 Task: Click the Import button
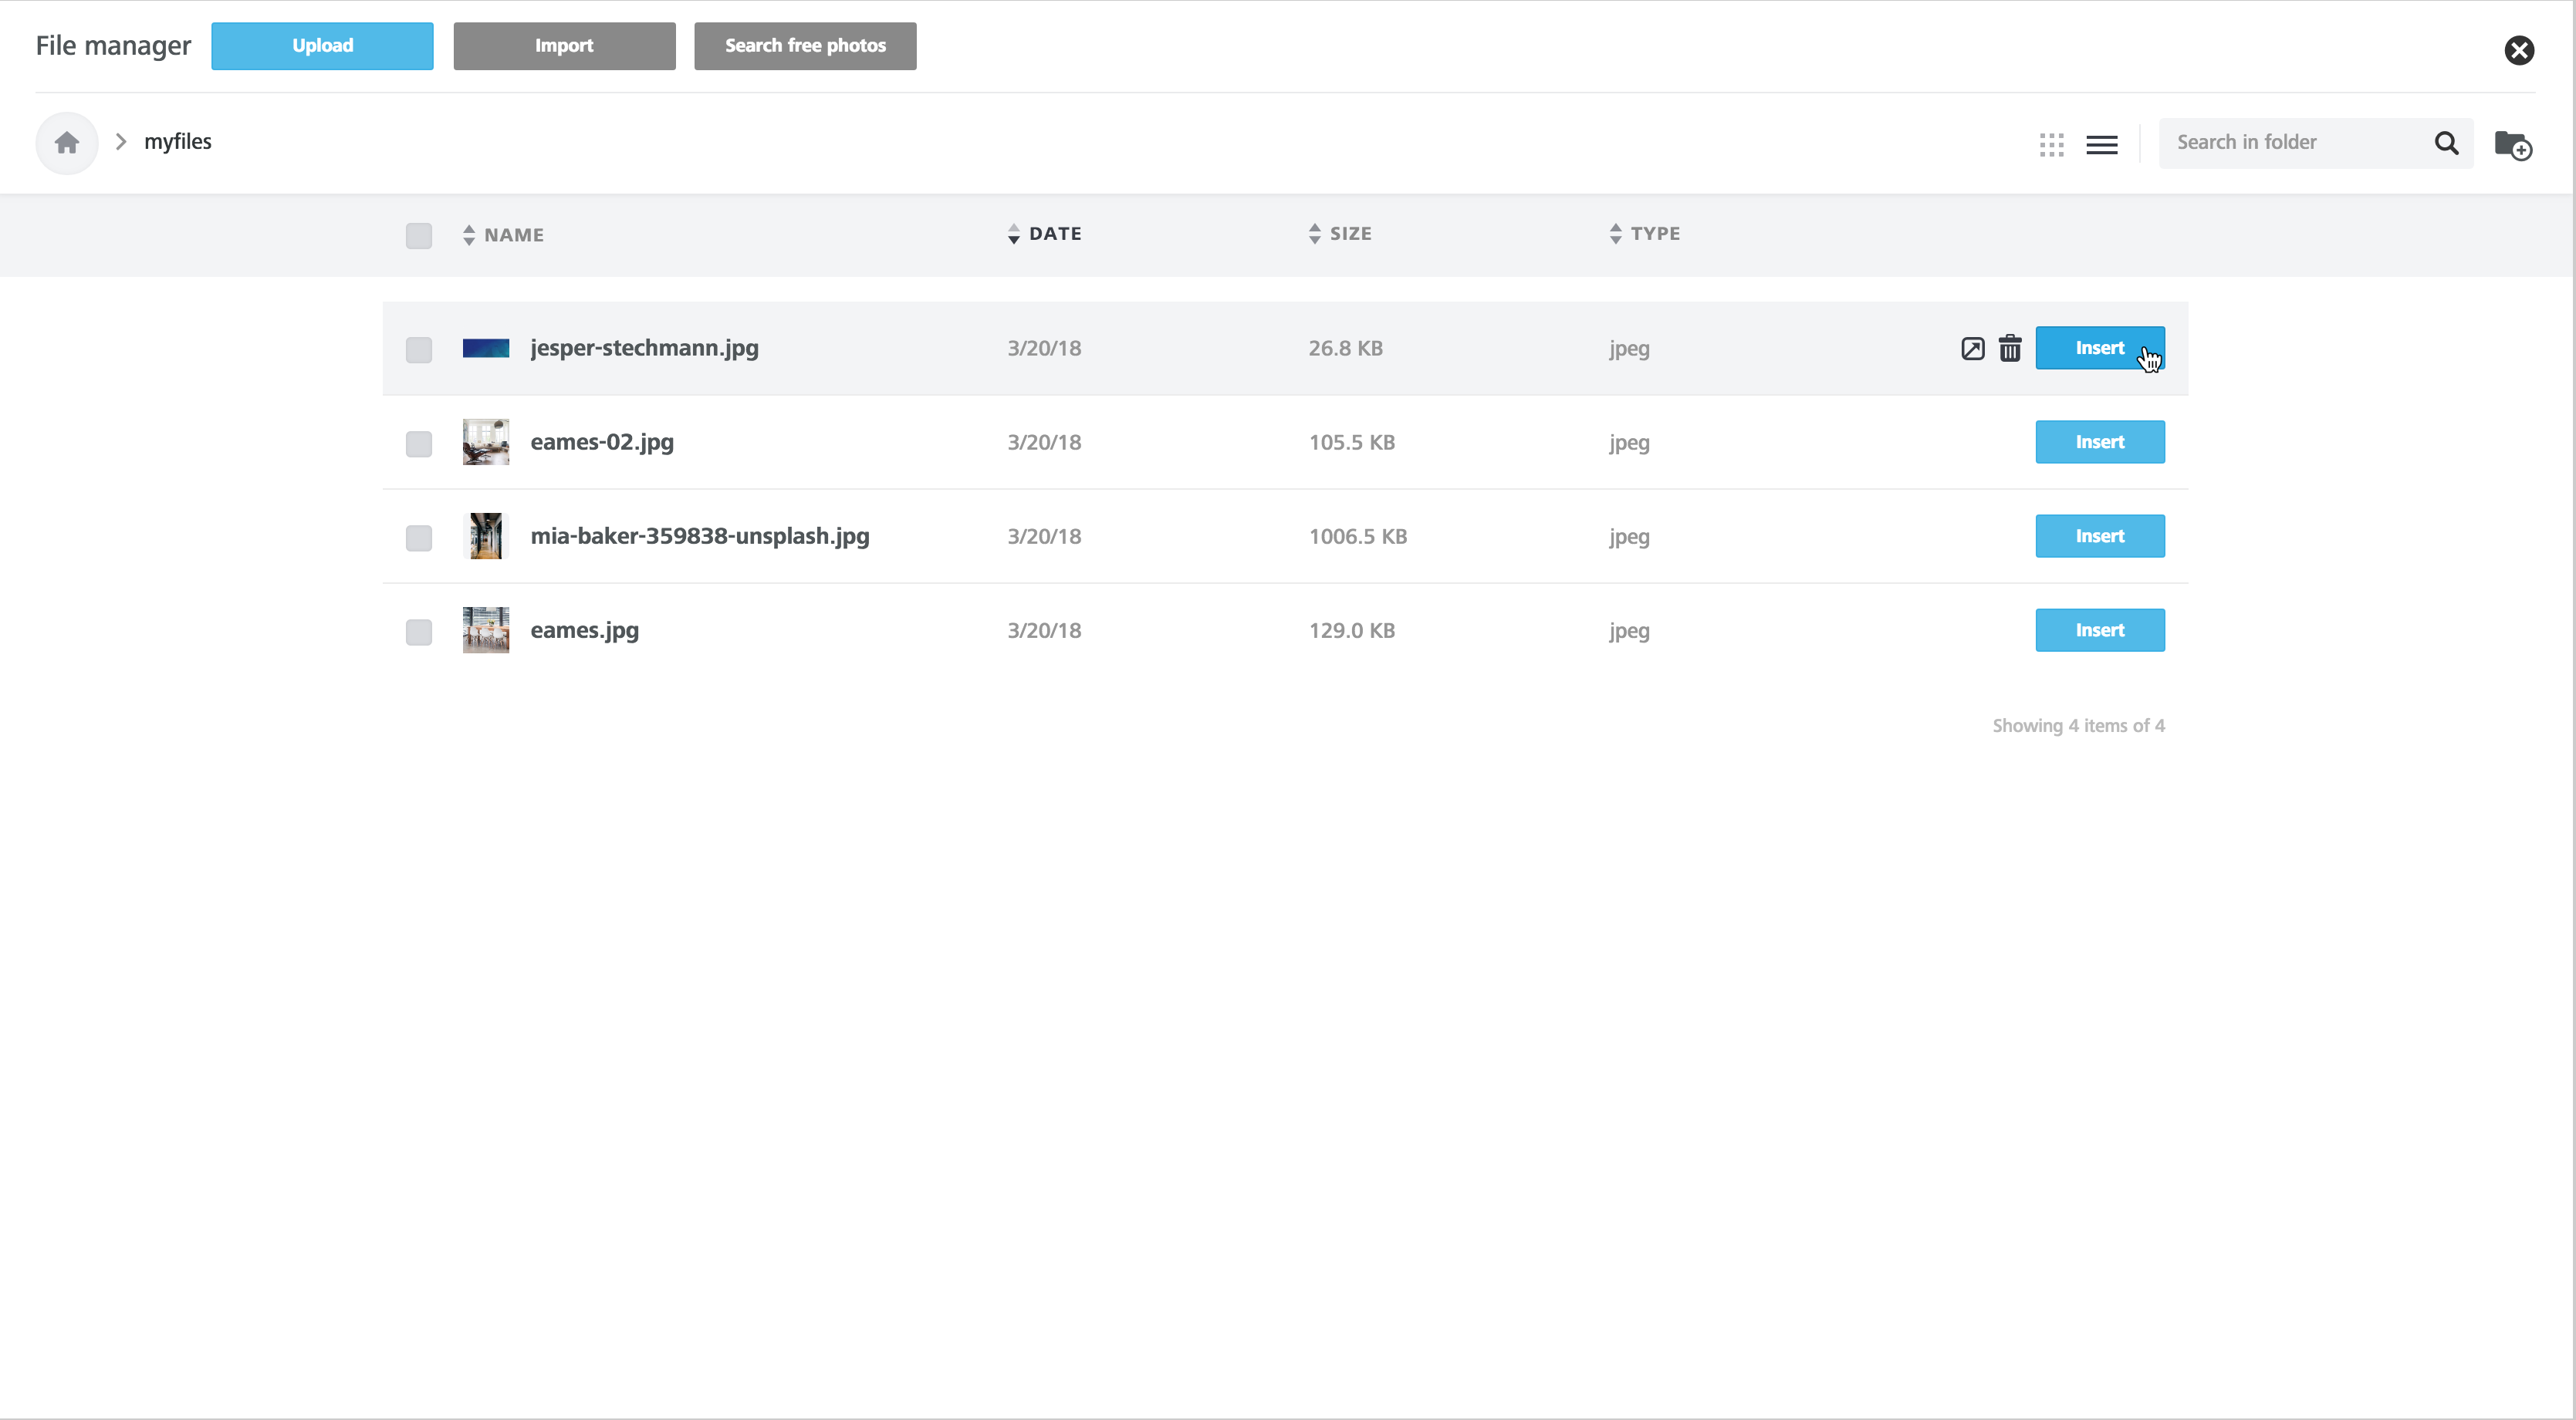click(565, 46)
